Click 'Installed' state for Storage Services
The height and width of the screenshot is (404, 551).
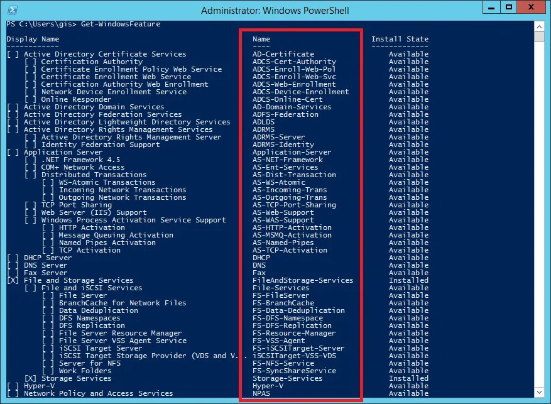pos(408,379)
